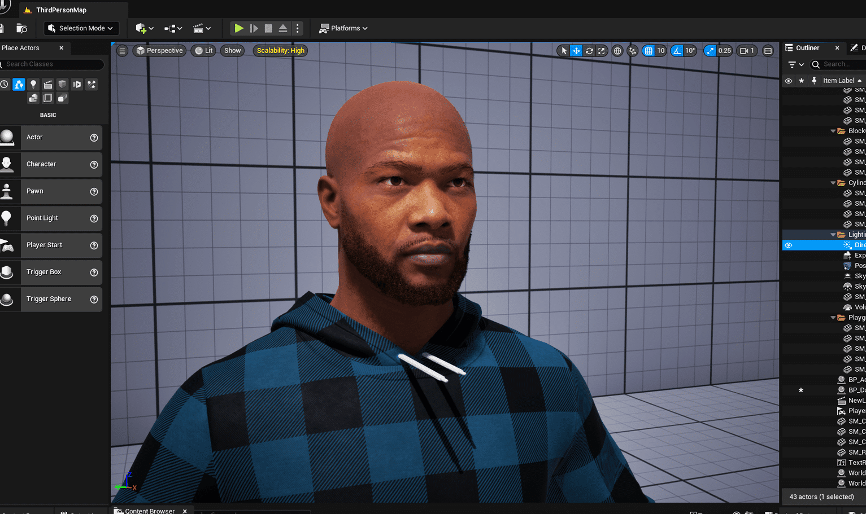Viewport: 866px width, 514px height.
Task: Select the Character actor entry
Action: (51, 165)
